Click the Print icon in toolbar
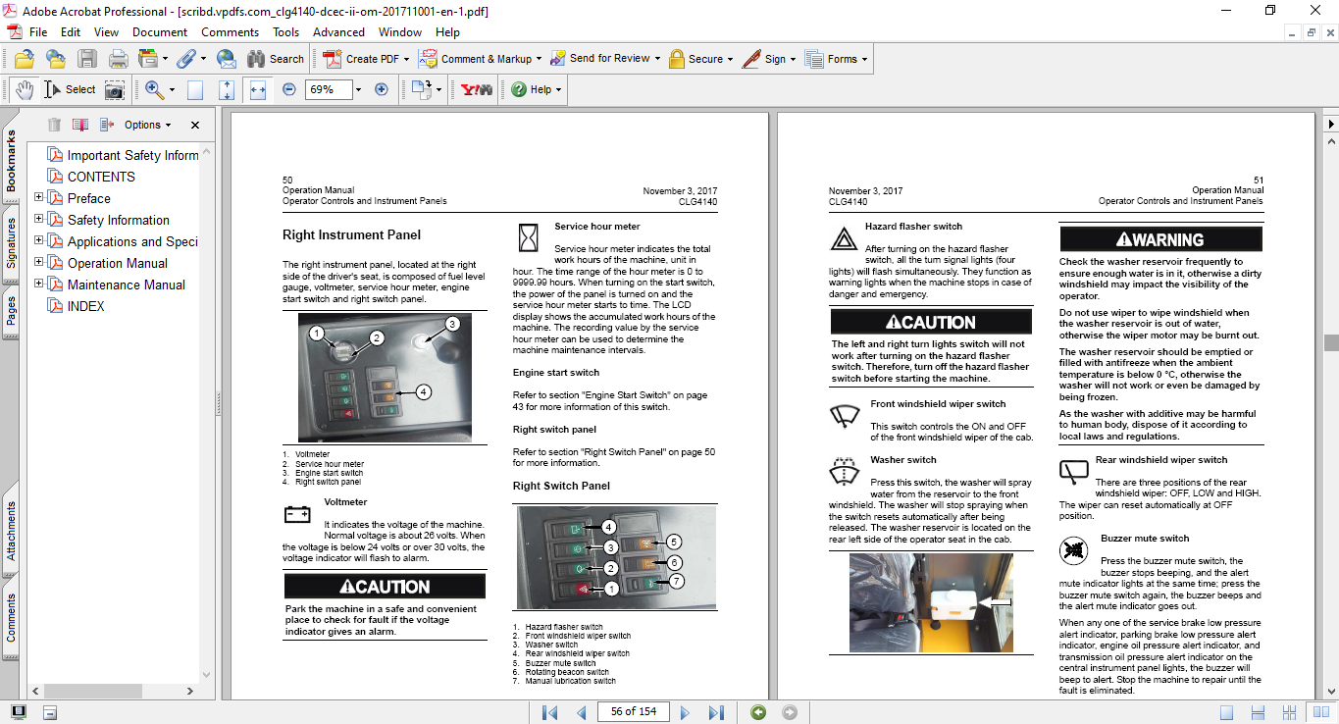Screen dimensions: 1339x724 118,59
